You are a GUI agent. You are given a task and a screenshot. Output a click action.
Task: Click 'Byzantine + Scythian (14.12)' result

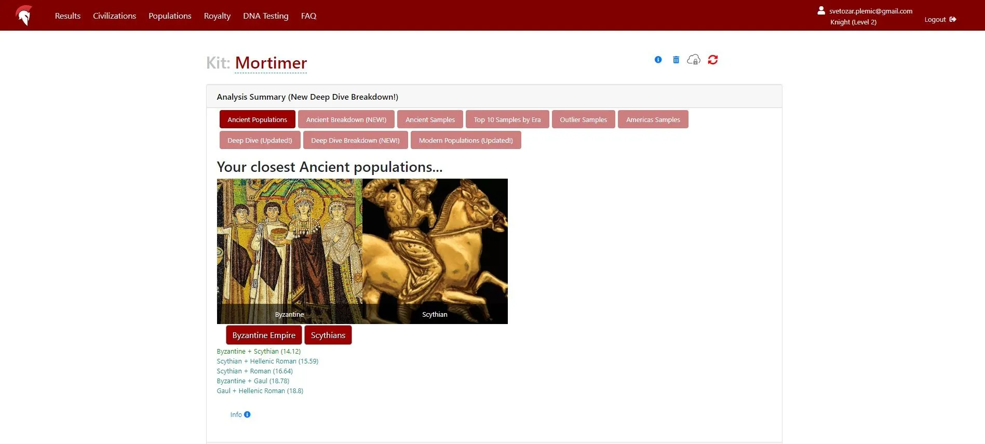click(259, 352)
